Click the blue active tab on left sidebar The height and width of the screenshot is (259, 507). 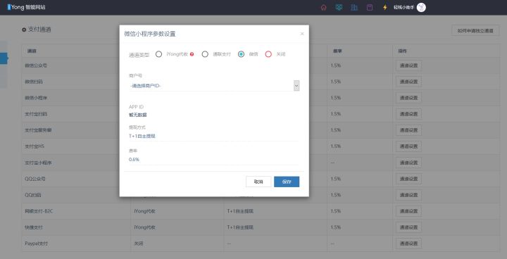pyautogui.click(x=4, y=58)
